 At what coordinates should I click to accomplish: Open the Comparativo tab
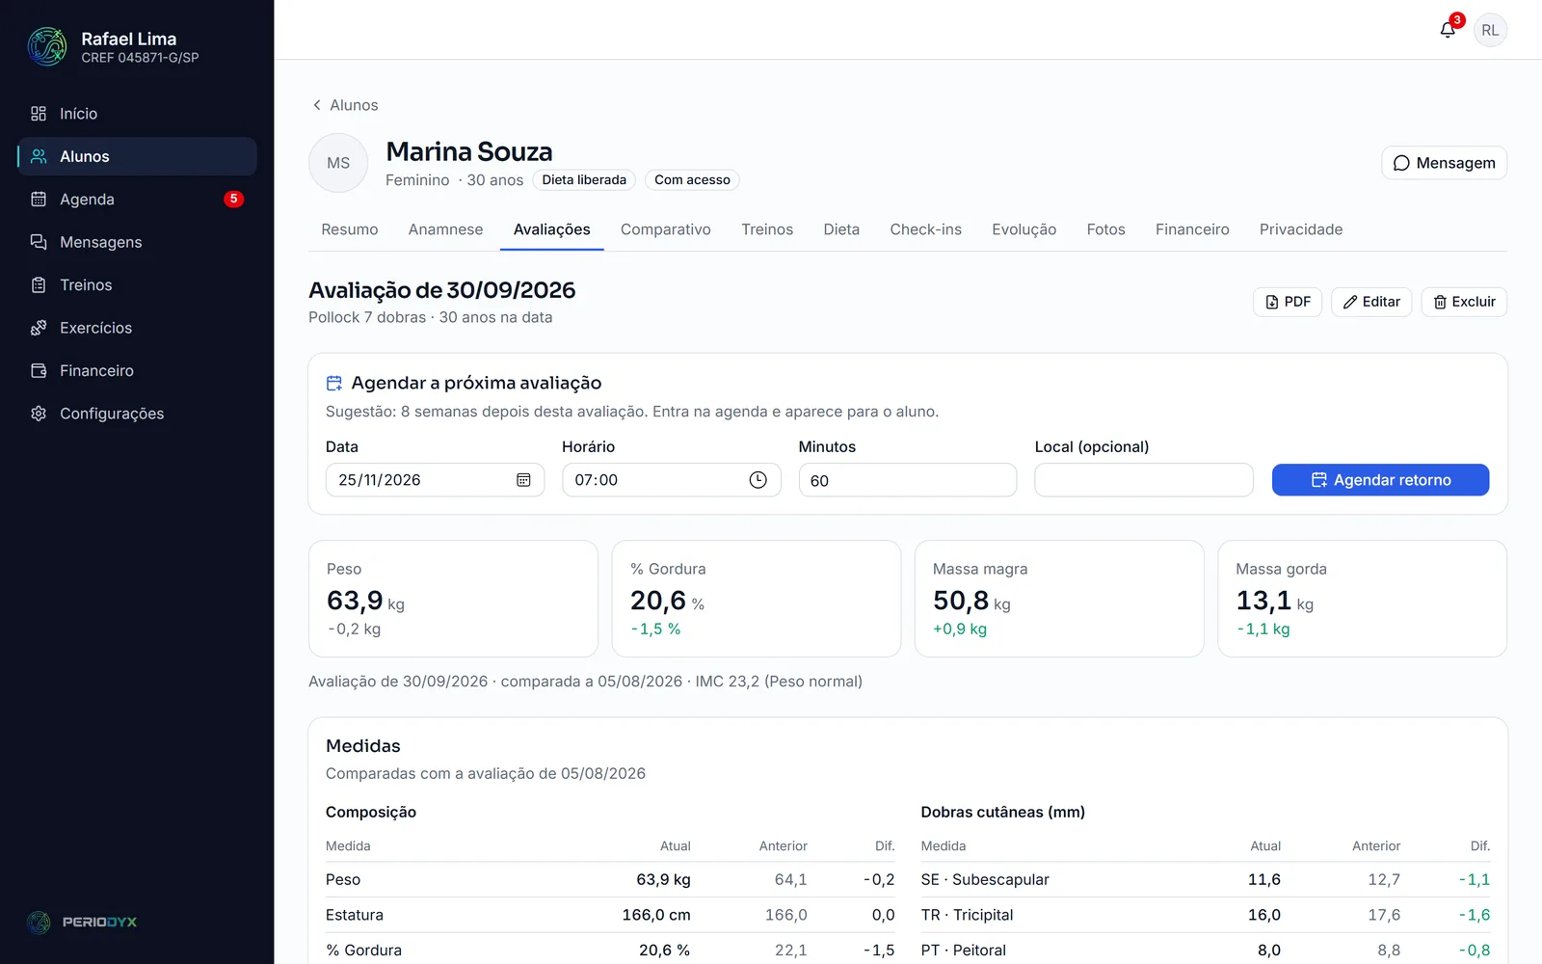[x=666, y=229]
